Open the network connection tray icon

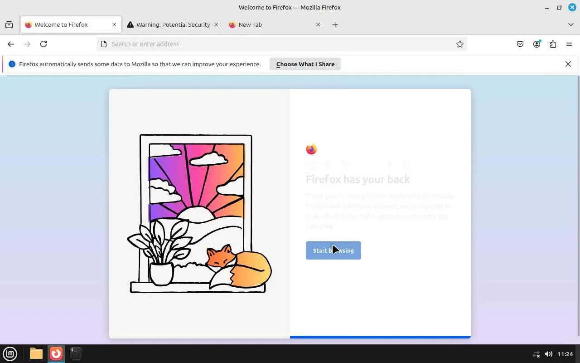click(x=536, y=354)
